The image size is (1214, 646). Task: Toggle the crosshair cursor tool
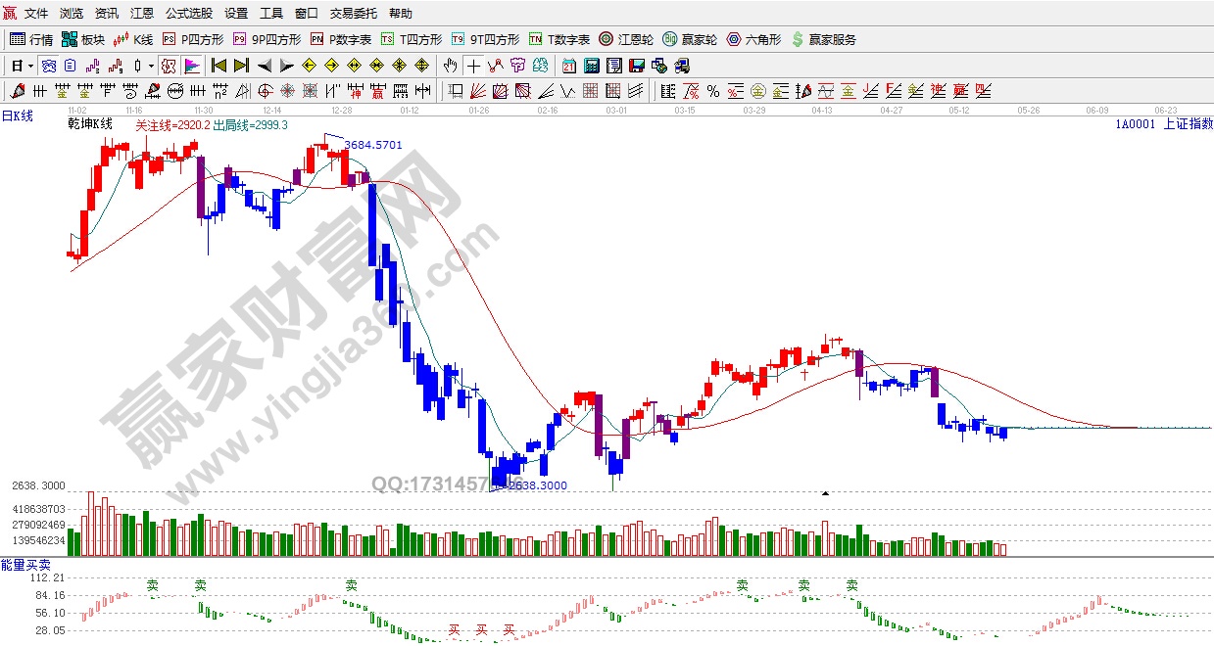(x=473, y=66)
